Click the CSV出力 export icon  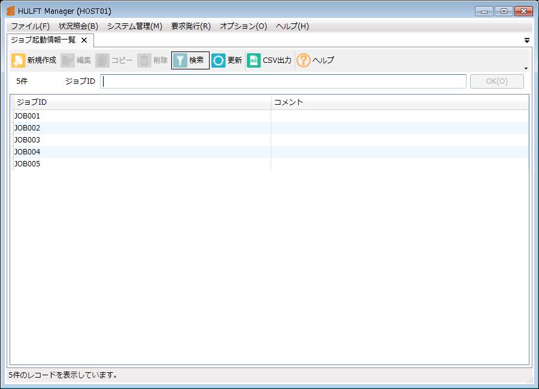(254, 60)
